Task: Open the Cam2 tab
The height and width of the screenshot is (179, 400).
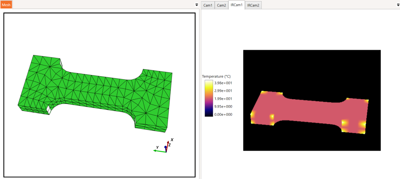Action: point(221,5)
